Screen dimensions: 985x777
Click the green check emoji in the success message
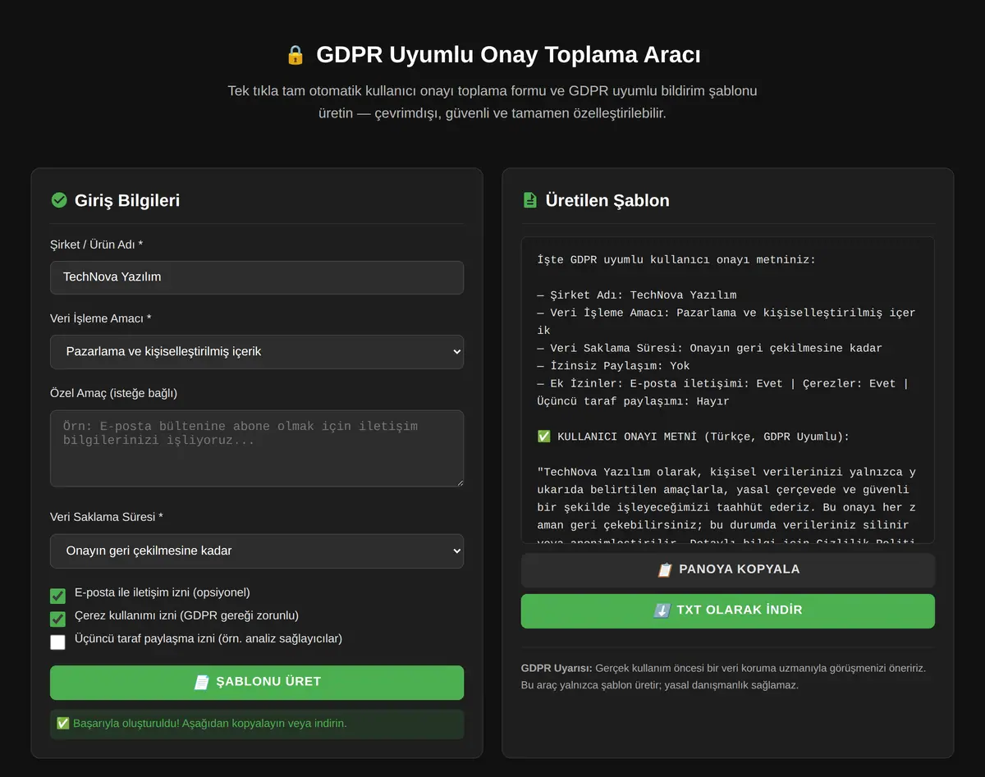pos(63,724)
